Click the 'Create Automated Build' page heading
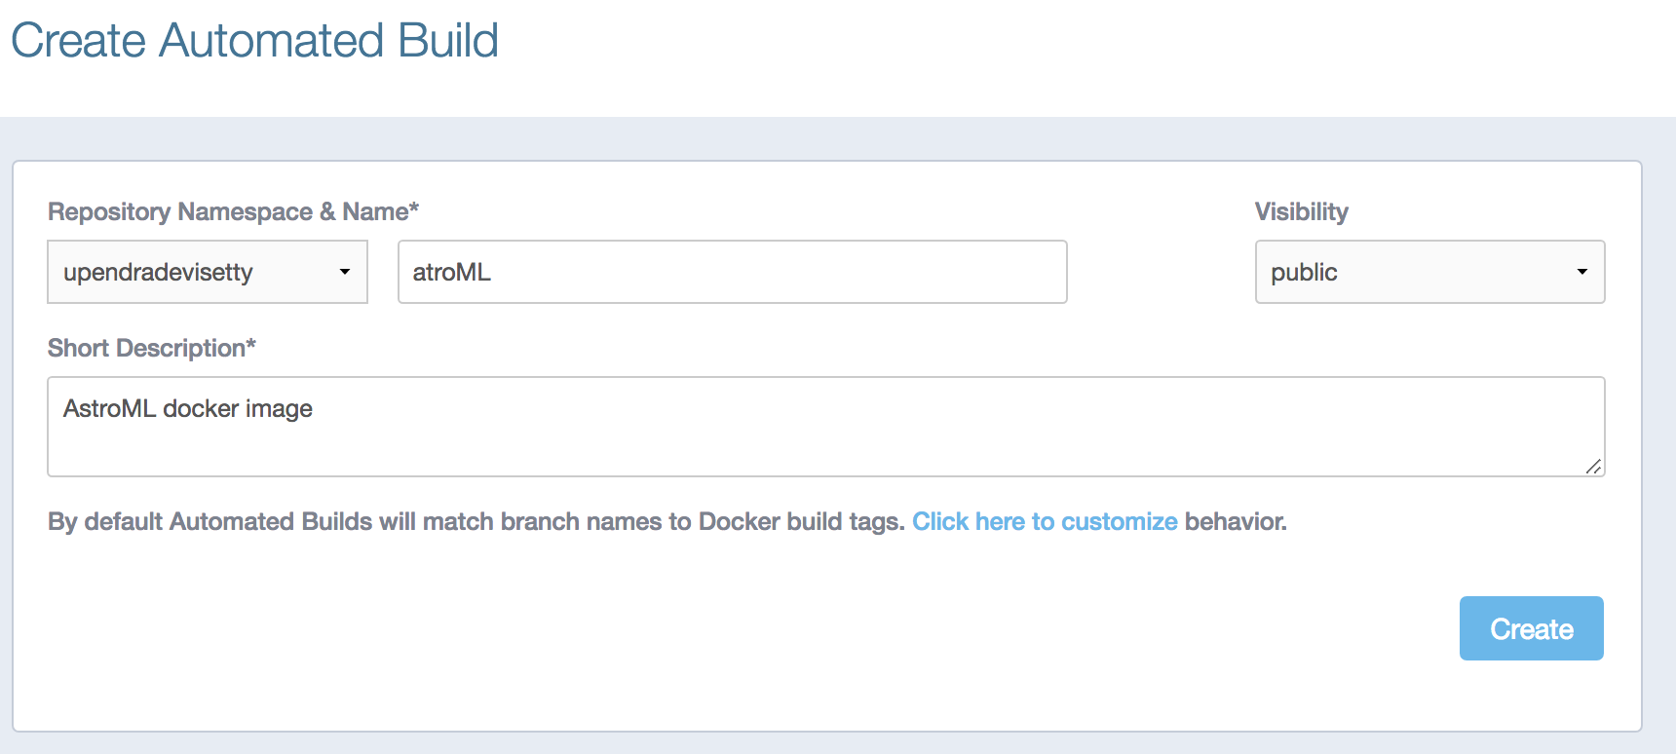The height and width of the screenshot is (754, 1676). click(254, 41)
